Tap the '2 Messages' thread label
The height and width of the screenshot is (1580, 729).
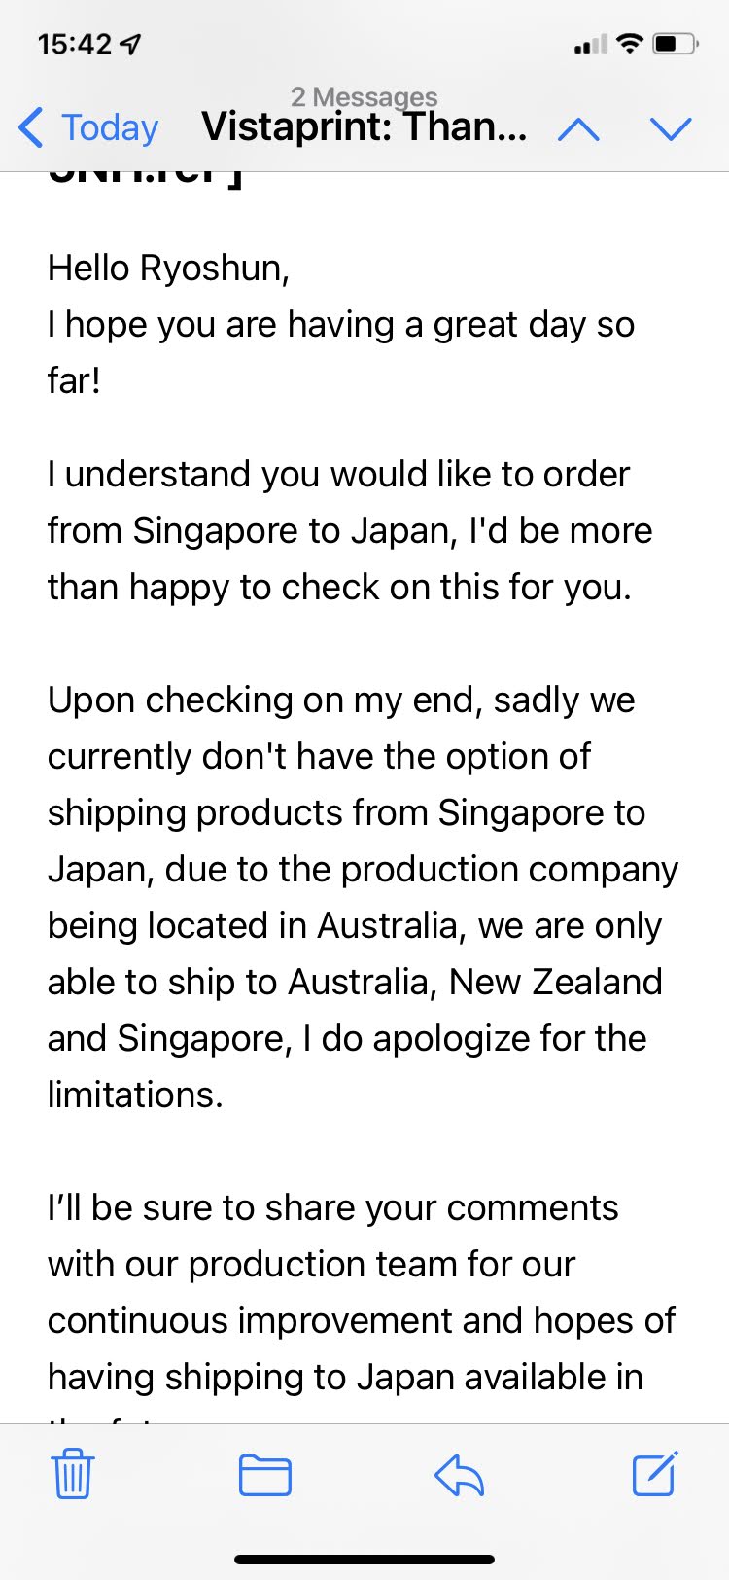click(364, 96)
